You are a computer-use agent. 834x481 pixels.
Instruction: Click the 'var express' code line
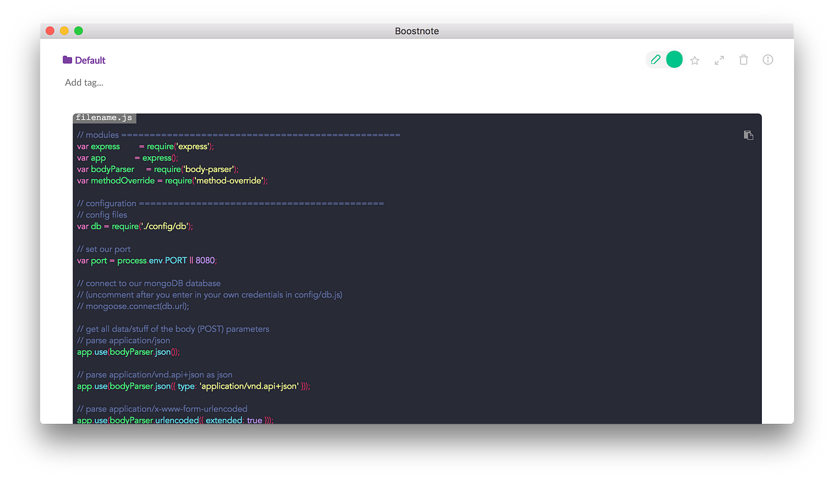pos(145,146)
